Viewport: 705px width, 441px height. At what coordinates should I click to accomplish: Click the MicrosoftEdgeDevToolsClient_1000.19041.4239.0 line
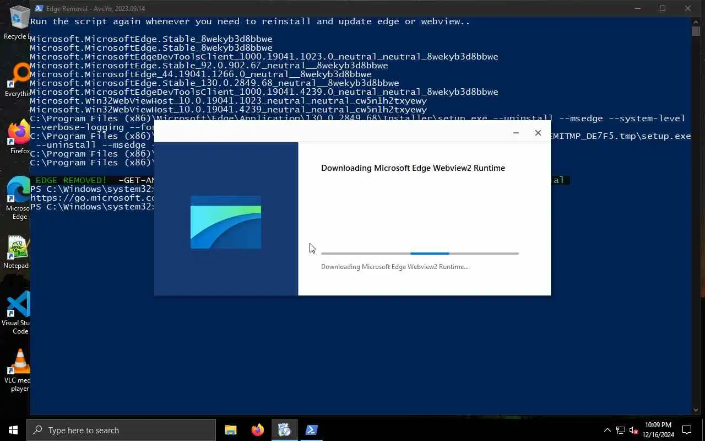(x=264, y=92)
